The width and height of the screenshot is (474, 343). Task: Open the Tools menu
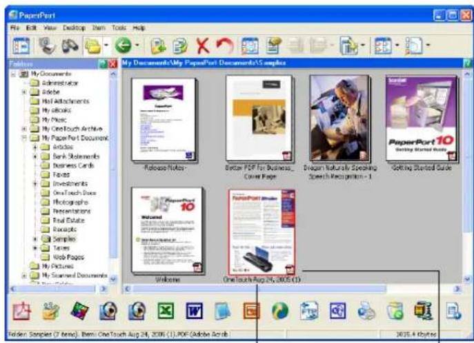point(119,28)
